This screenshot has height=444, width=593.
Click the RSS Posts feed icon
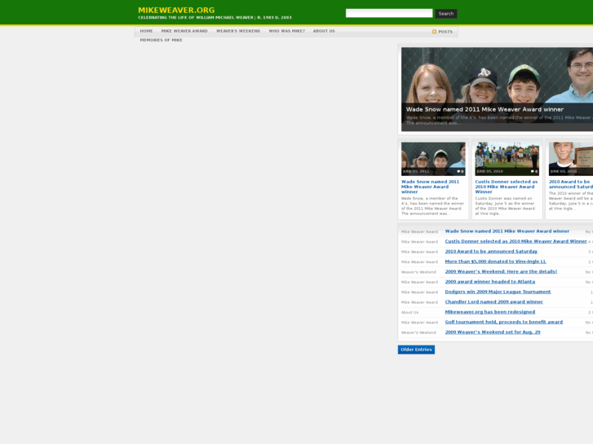435,32
